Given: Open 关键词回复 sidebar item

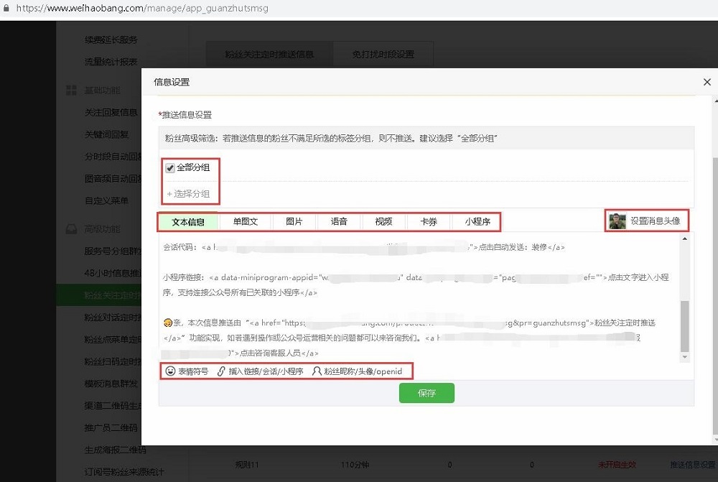Looking at the screenshot, I should (x=107, y=135).
